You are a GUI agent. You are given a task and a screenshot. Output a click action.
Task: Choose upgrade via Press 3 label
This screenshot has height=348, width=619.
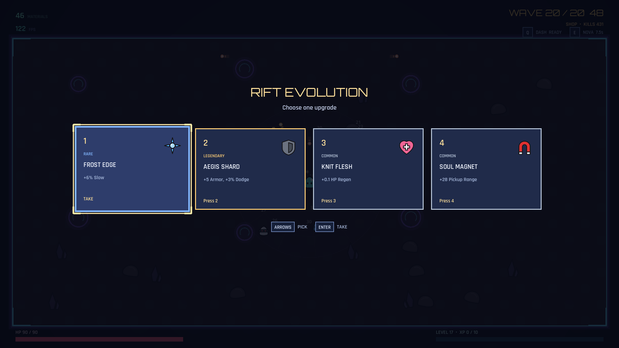tap(329, 201)
